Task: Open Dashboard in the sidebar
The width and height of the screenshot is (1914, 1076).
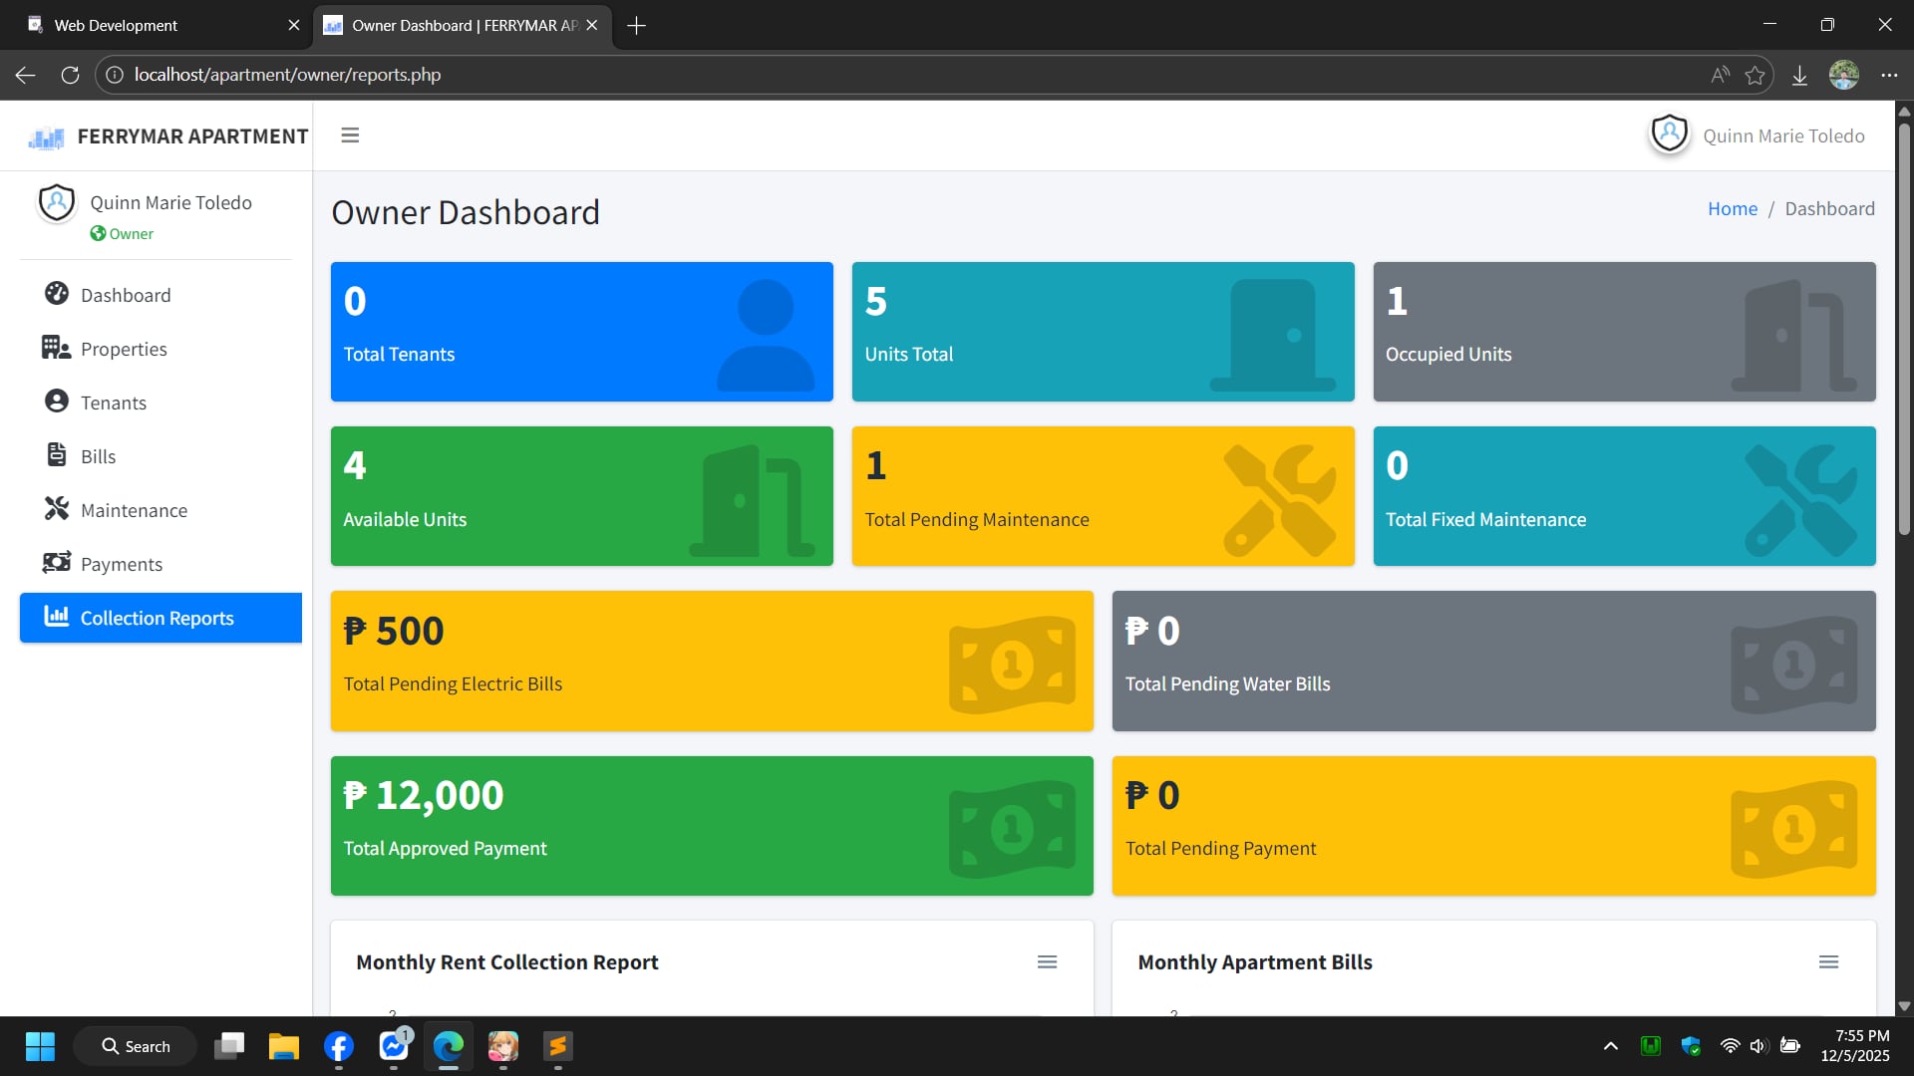Action: click(x=125, y=295)
